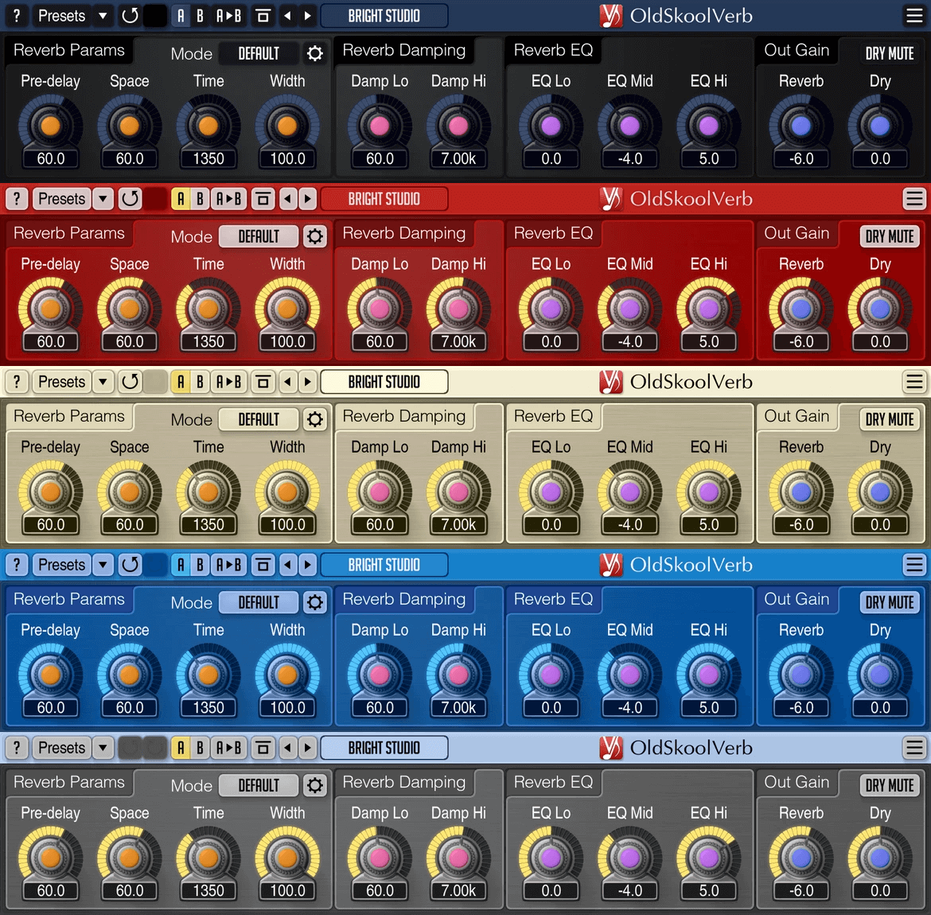Open mode settings gear in red skin
931x915 pixels.
[314, 236]
